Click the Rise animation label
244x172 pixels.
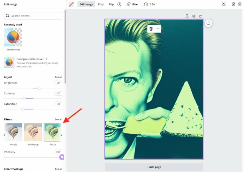tap(135, 4)
